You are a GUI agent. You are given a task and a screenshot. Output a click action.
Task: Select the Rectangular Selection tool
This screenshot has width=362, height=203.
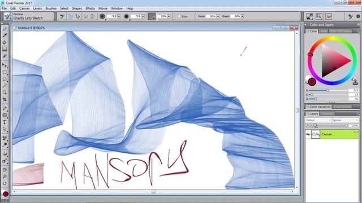click(x=5, y=72)
